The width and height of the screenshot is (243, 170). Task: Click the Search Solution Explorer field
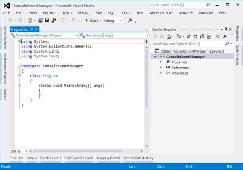click(x=188, y=44)
